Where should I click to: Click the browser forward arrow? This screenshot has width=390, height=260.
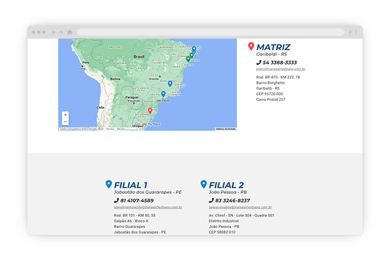pyautogui.click(x=61, y=32)
